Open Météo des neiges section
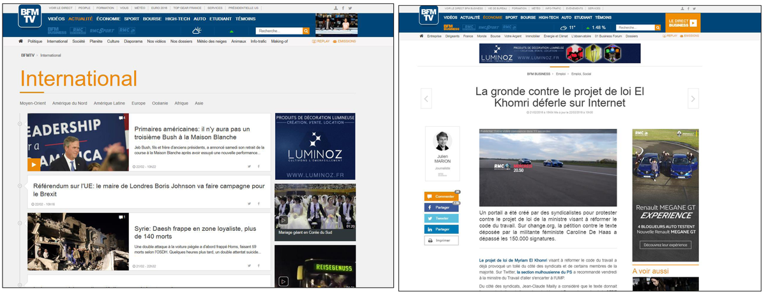This screenshot has width=766, height=294. tap(211, 41)
